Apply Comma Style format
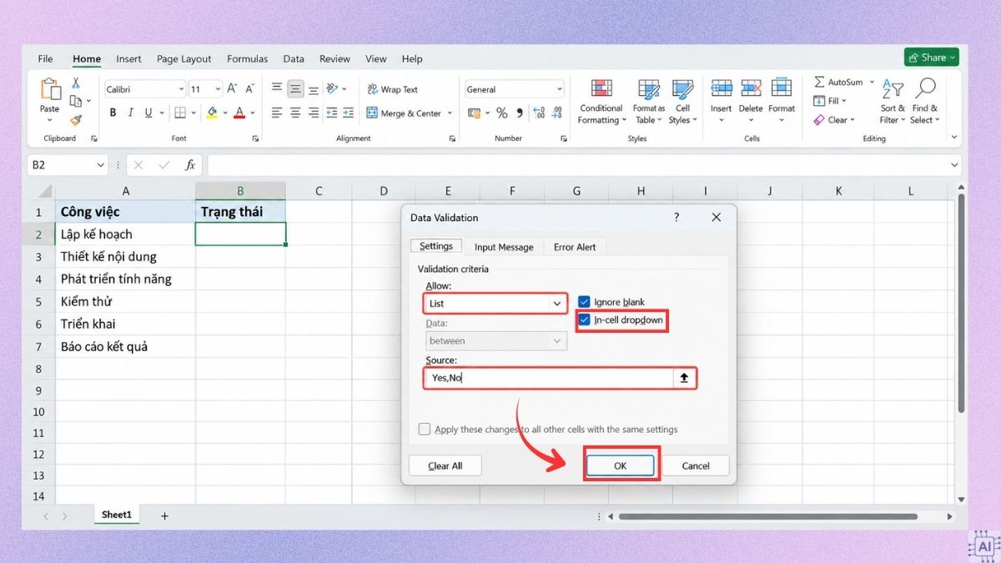The image size is (1001, 563). coord(520,113)
